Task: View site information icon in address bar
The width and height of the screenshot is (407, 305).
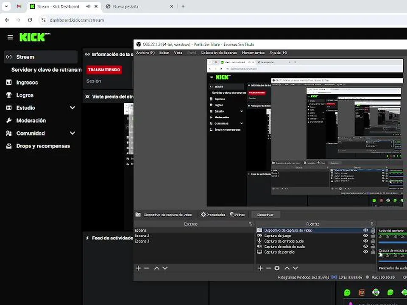Action: tap(43, 20)
